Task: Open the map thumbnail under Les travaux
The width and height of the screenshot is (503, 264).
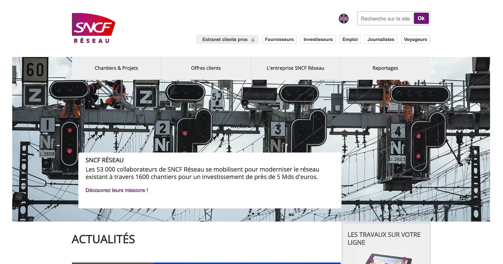Action: pos(386,258)
